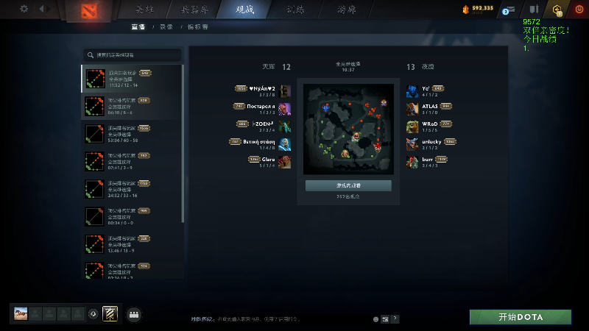Click the chat help question mark icon
The height and width of the screenshot is (331, 589).
pos(395,318)
